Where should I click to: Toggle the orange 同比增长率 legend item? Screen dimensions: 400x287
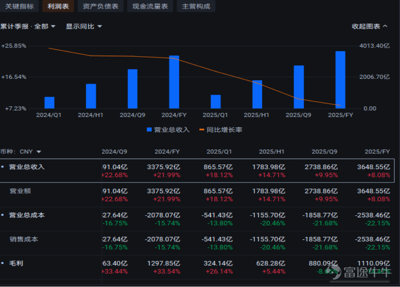pos(221,130)
